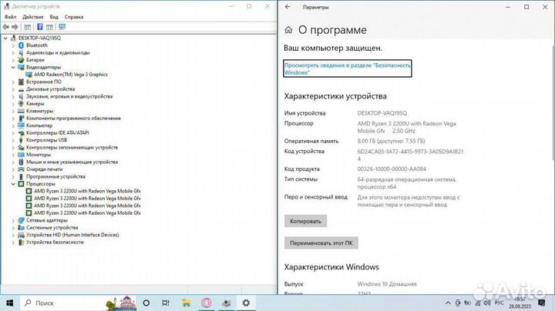Click the Home icon in Параметры
Screen dimensions: 555x311
pos(288,30)
